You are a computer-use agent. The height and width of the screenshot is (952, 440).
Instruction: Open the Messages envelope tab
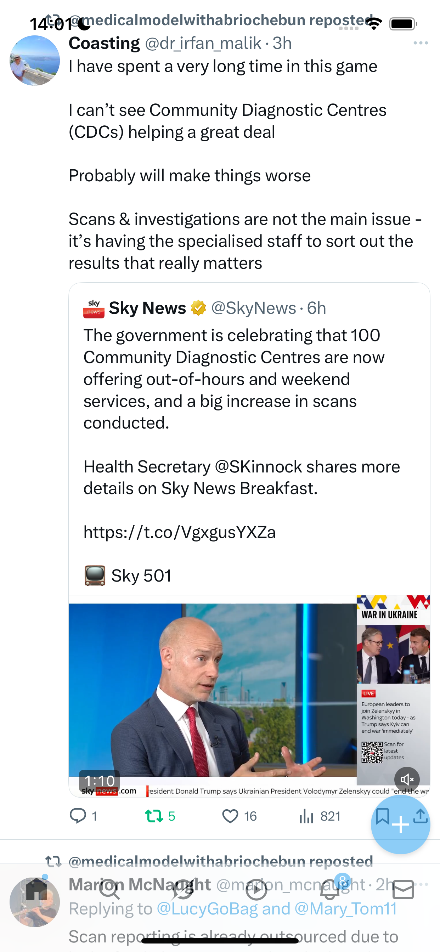[403, 890]
